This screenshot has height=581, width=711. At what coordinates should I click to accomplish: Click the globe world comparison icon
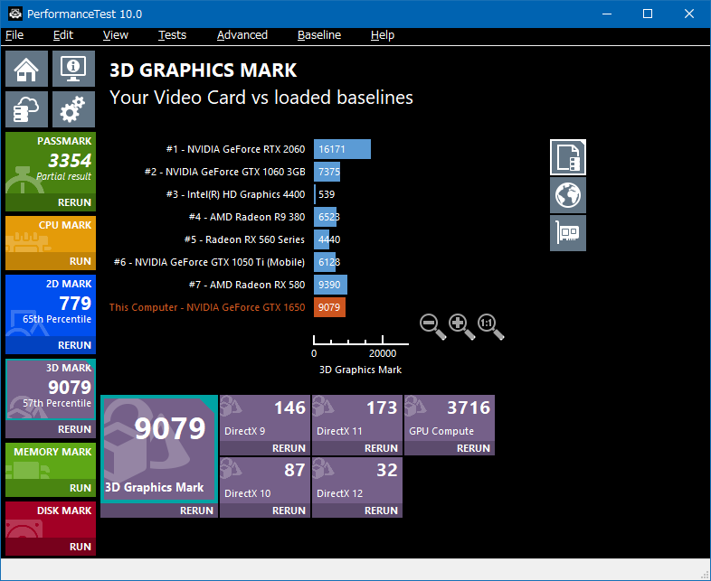(568, 194)
